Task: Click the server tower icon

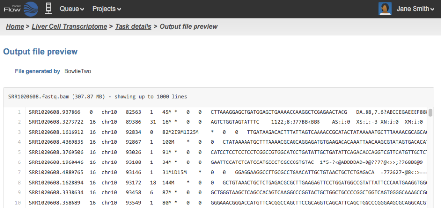Action: point(48,9)
